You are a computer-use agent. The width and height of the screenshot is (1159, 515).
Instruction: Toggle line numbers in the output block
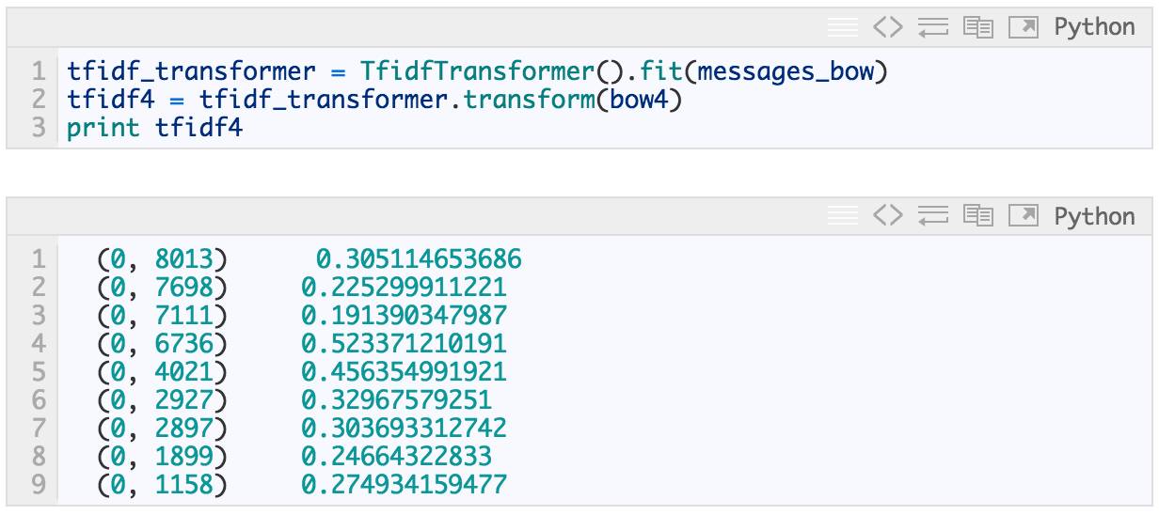(842, 217)
